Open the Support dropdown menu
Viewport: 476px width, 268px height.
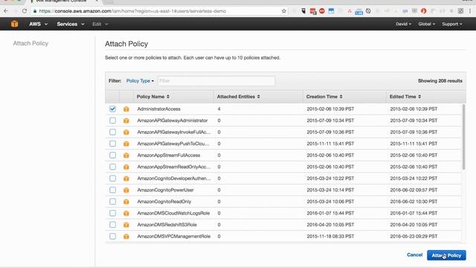(x=452, y=24)
